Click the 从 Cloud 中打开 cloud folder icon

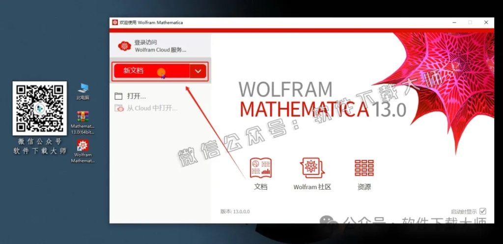tap(119, 108)
